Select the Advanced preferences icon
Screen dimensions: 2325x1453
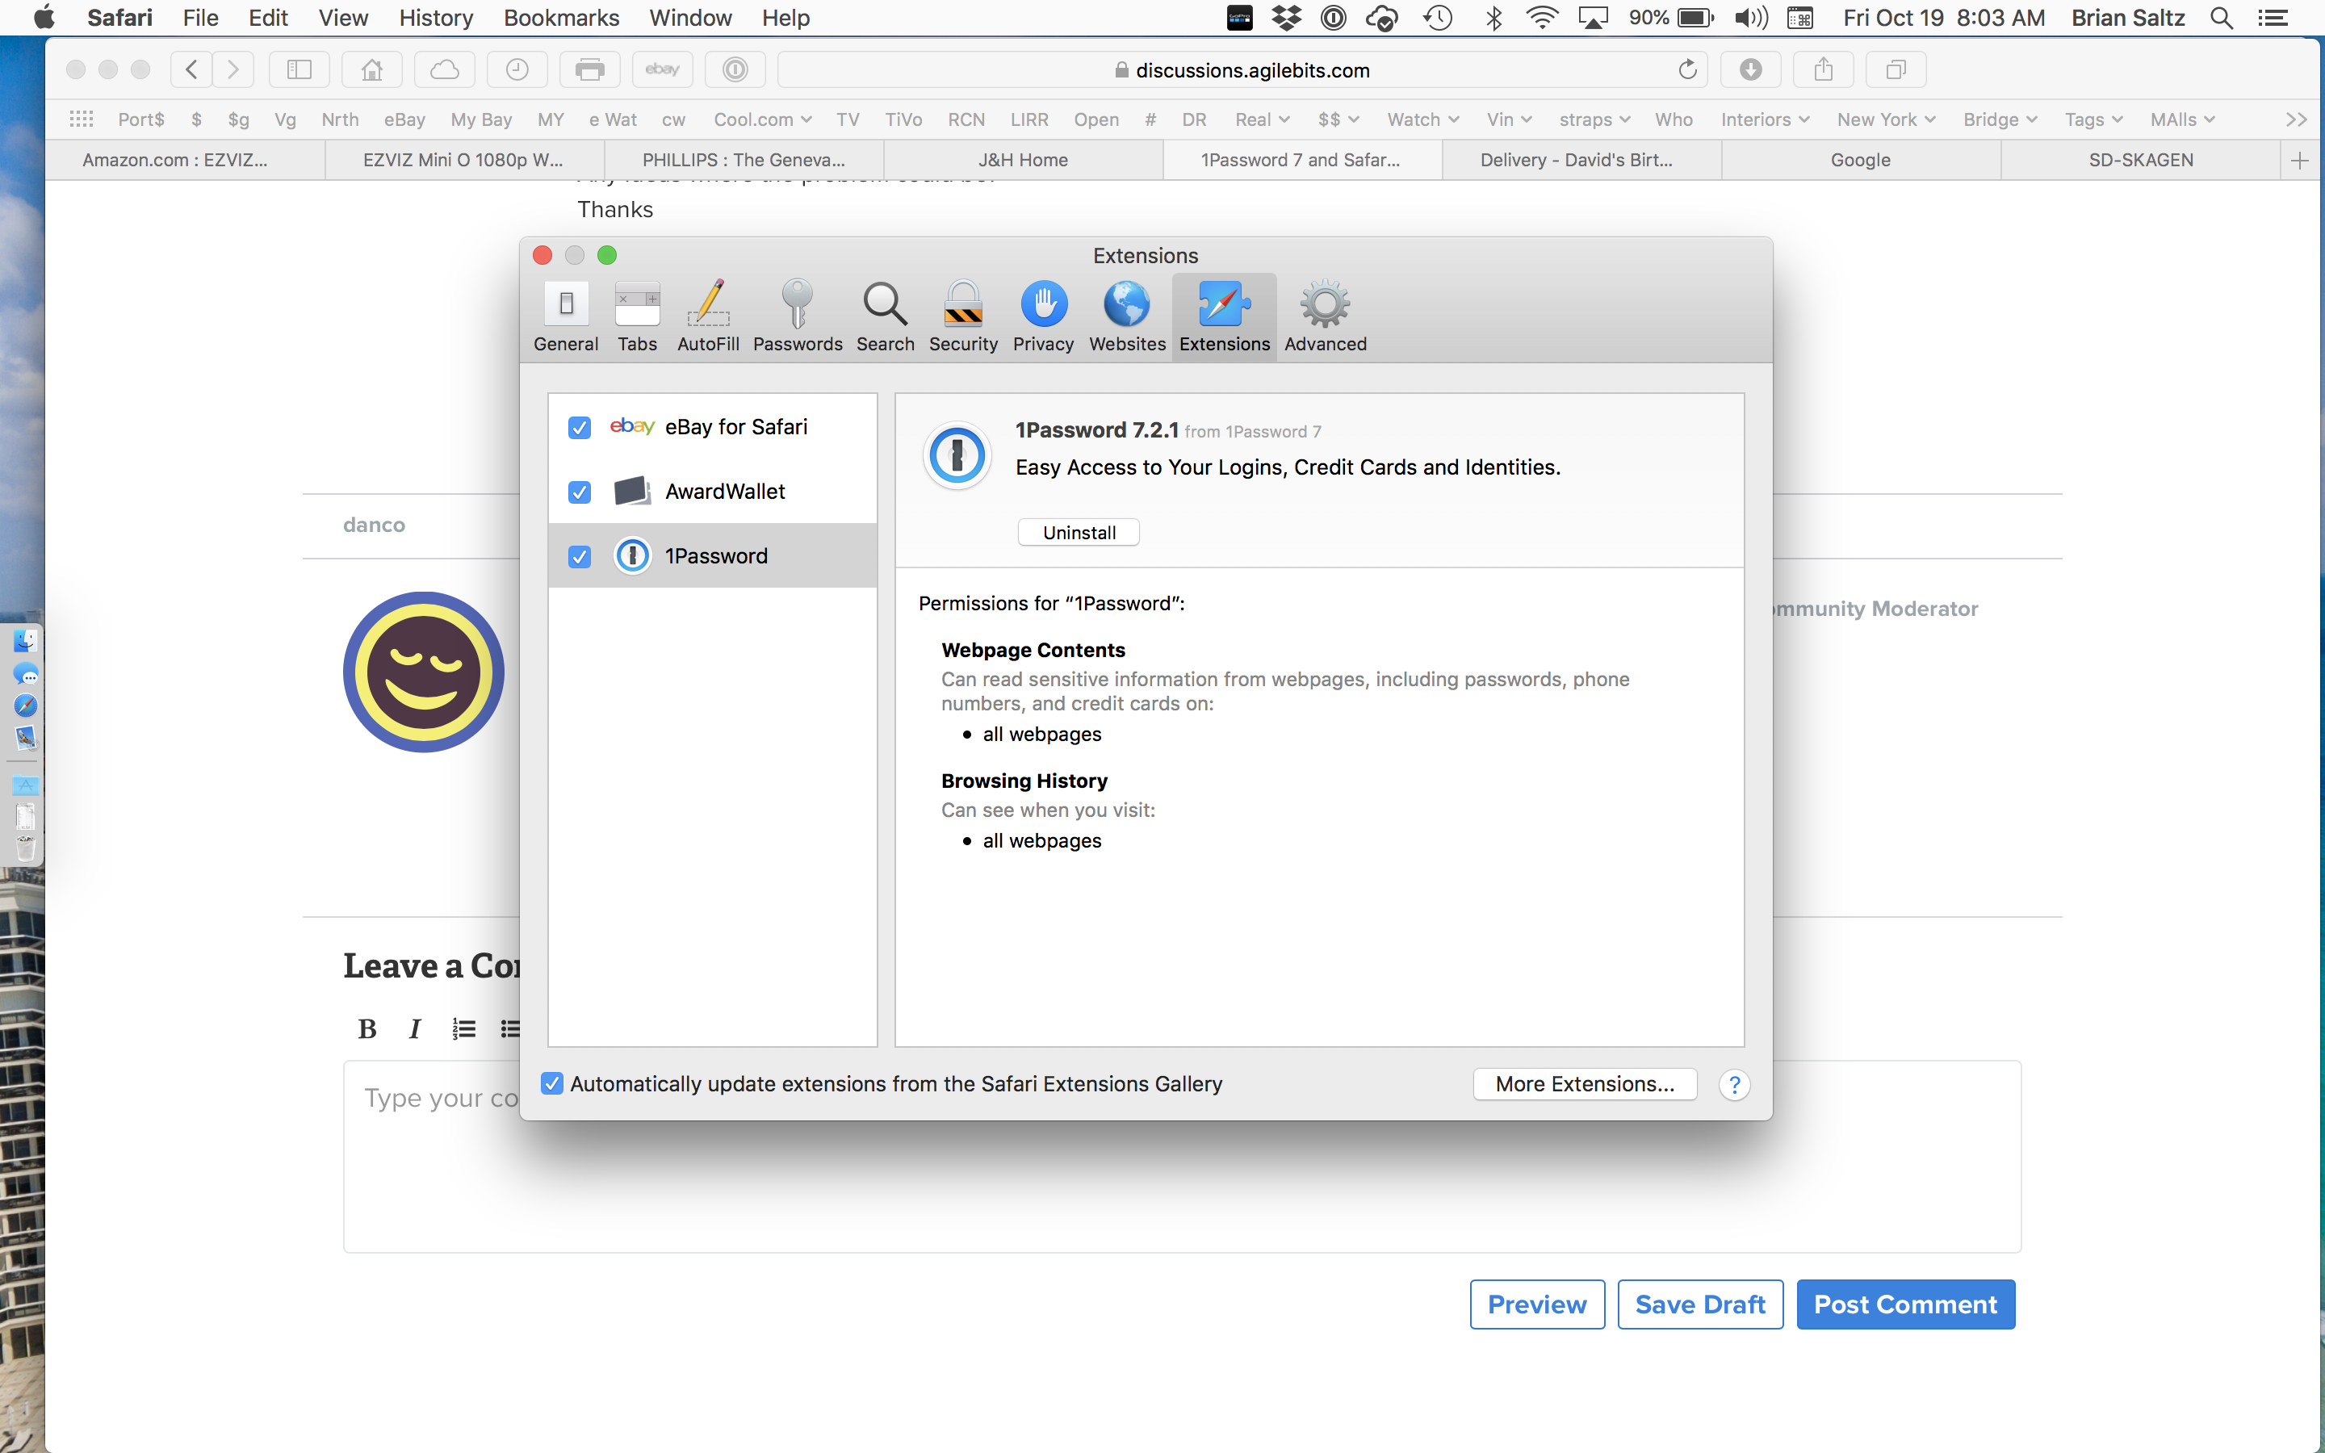[x=1326, y=316]
